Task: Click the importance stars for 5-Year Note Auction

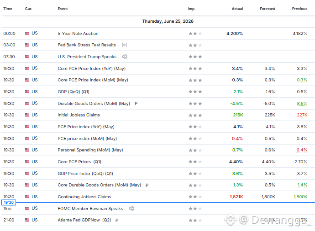Action: (195, 34)
